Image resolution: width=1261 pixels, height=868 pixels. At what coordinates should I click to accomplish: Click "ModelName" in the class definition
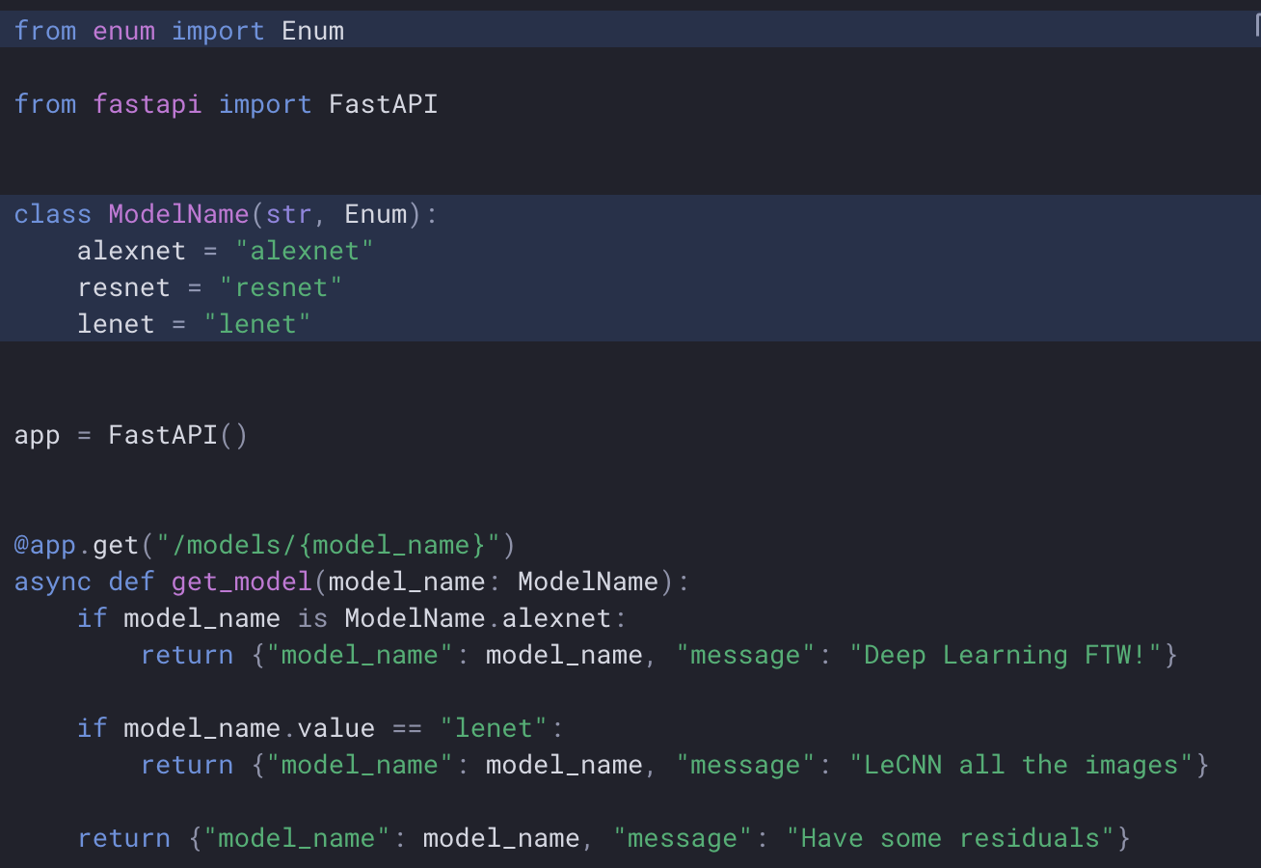point(178,214)
